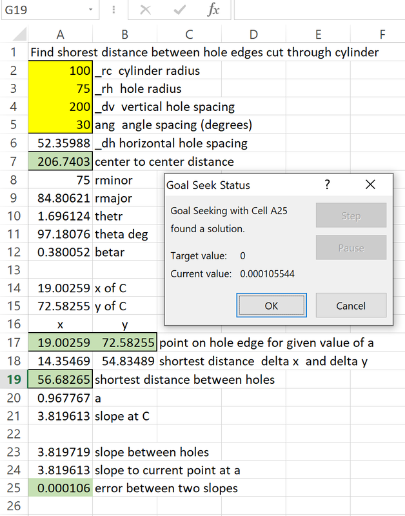Screen dimensions: 405x516
Task: Select green cell with value 206.7403
Action: tap(61, 161)
